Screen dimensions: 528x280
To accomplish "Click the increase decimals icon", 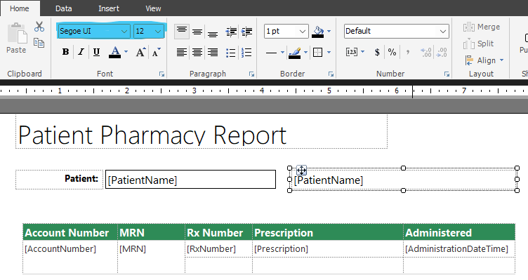I will (x=442, y=52).
